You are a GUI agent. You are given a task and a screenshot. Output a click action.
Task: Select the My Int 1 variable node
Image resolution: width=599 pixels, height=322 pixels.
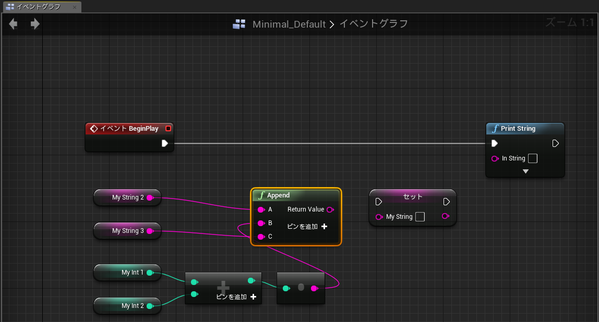point(127,273)
